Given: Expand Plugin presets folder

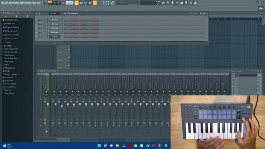Looking at the screenshot, I should coord(10,31).
